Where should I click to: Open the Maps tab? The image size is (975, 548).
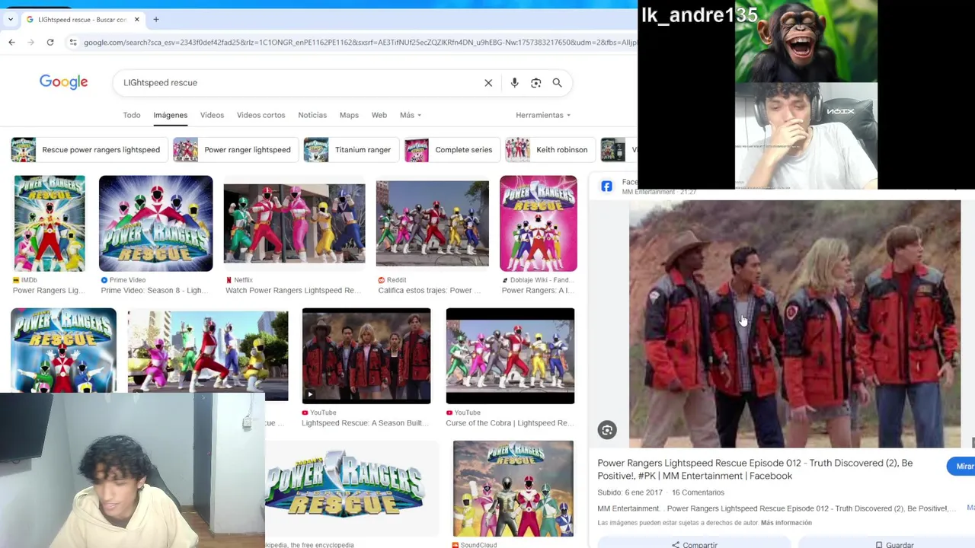349,115
